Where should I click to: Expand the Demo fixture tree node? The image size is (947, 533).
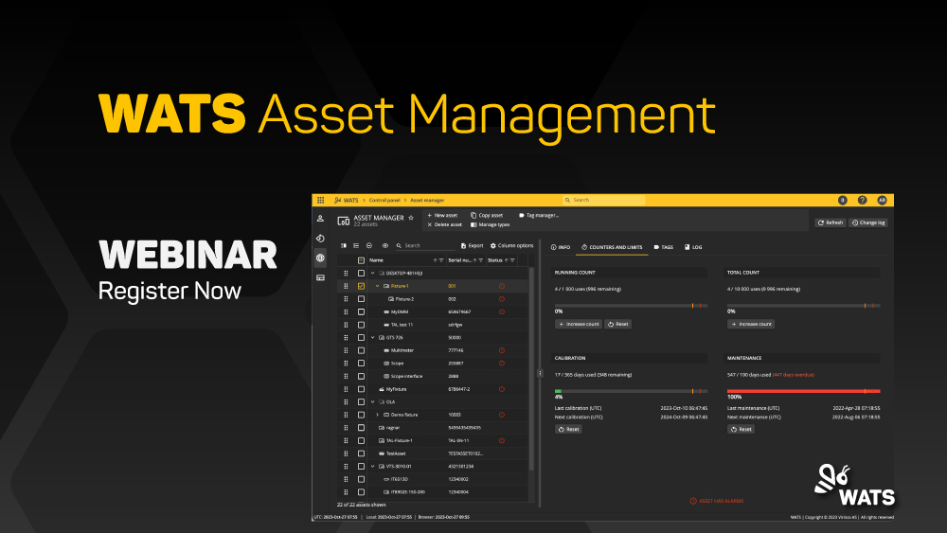378,416
